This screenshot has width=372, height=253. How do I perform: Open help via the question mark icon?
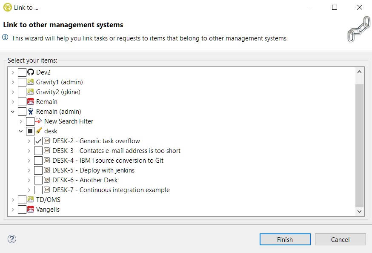click(12, 239)
